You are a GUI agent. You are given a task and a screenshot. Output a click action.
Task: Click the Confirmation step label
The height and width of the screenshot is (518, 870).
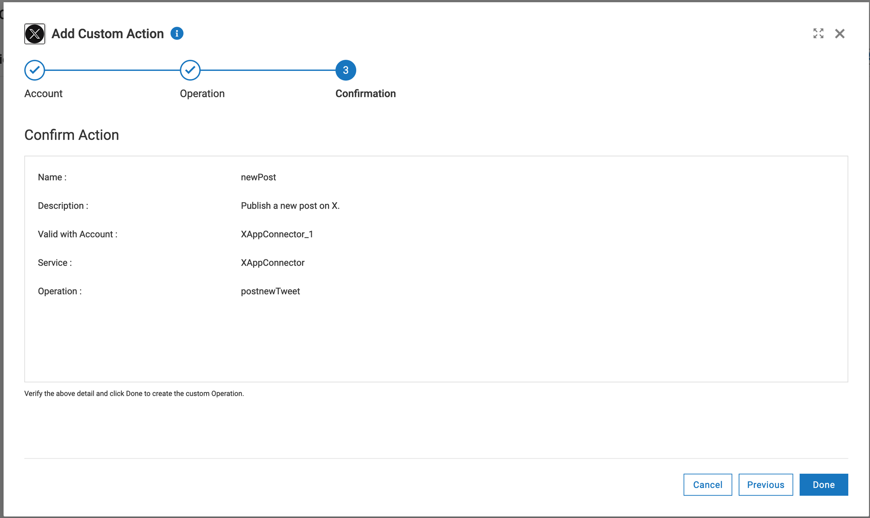point(365,93)
